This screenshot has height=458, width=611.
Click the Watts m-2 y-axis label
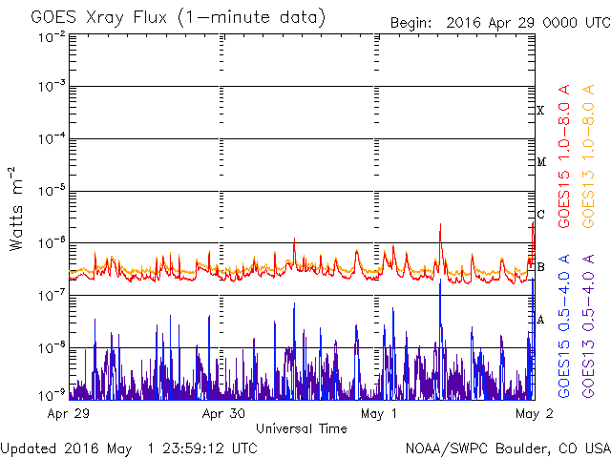(16, 209)
